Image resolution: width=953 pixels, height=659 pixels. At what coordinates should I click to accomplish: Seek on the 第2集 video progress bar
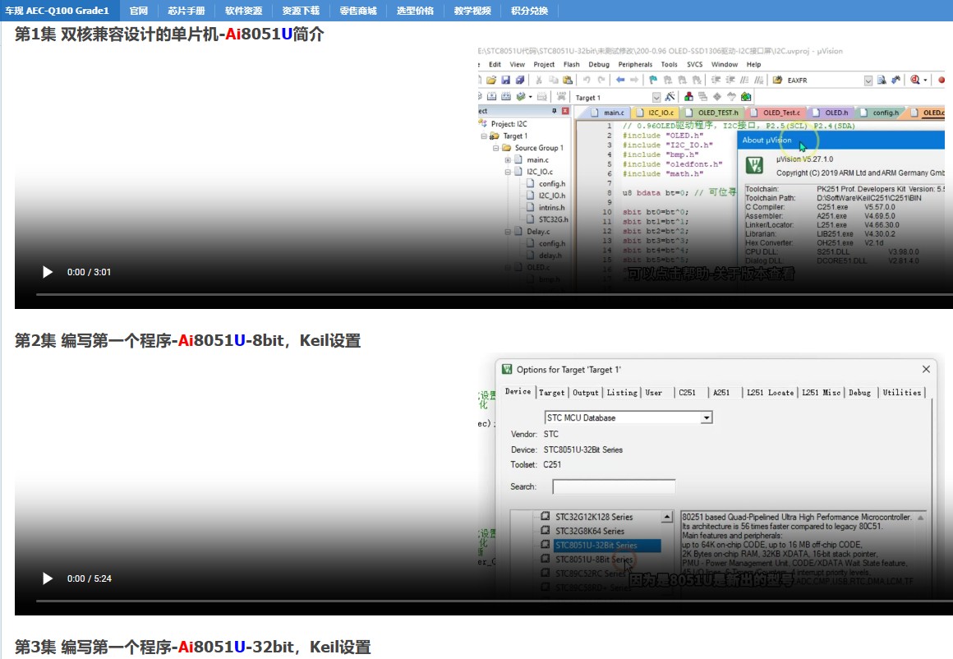[494, 601]
